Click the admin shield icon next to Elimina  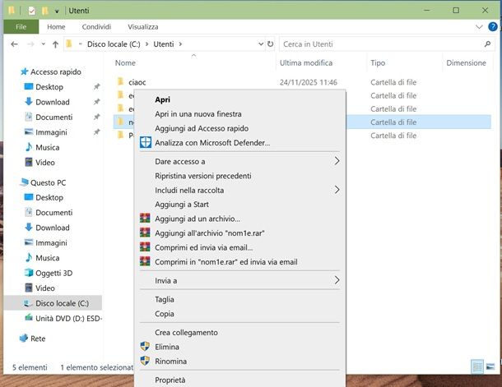click(145, 347)
